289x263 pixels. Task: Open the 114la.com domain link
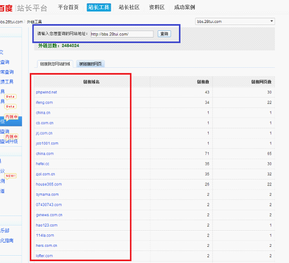click(x=45, y=235)
